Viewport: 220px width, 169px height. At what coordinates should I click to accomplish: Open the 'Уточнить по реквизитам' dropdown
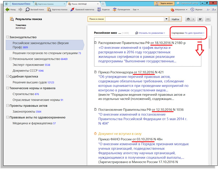coord(150,33)
